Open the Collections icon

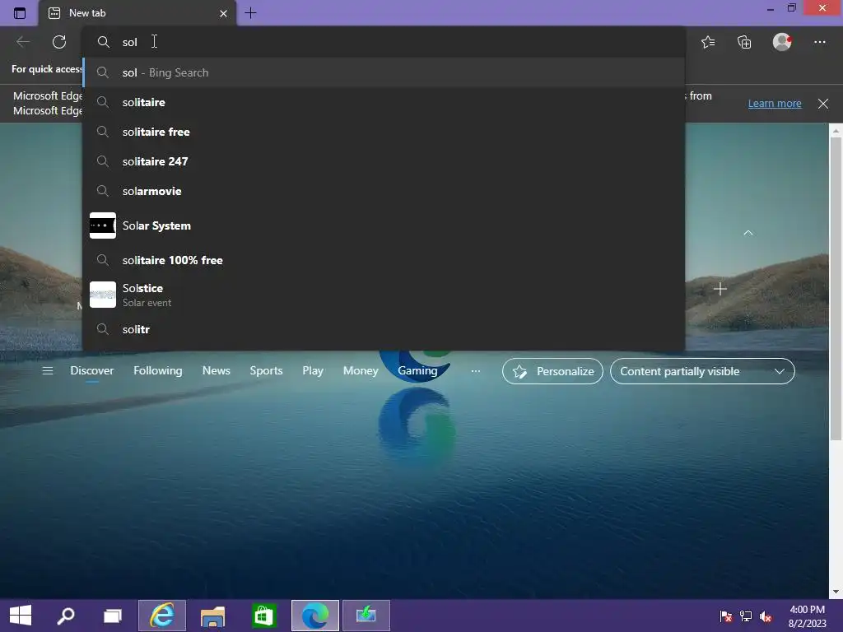tap(744, 42)
